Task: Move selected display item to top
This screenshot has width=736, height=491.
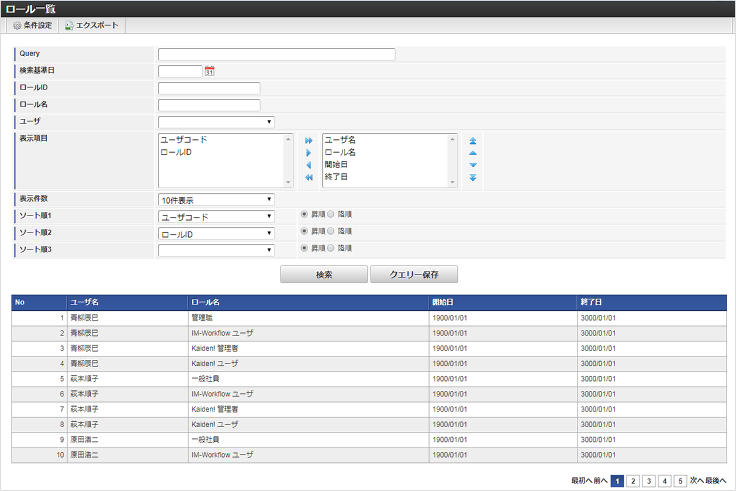Action: click(473, 140)
